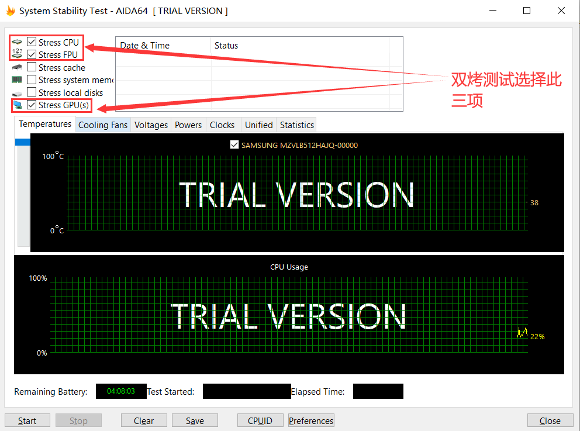The width and height of the screenshot is (580, 431).
Task: Switch to the Cooling Fans tab
Action: coord(103,125)
